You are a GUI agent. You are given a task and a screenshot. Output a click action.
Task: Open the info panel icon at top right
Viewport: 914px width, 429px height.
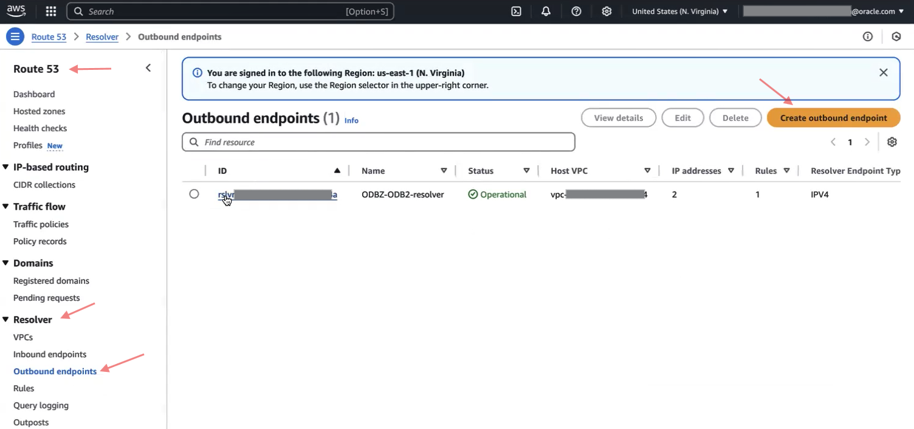(x=868, y=36)
